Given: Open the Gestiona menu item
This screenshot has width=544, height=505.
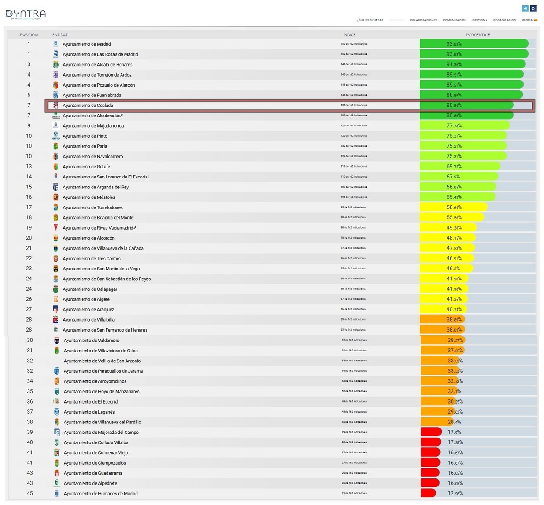Looking at the screenshot, I should pos(480,20).
